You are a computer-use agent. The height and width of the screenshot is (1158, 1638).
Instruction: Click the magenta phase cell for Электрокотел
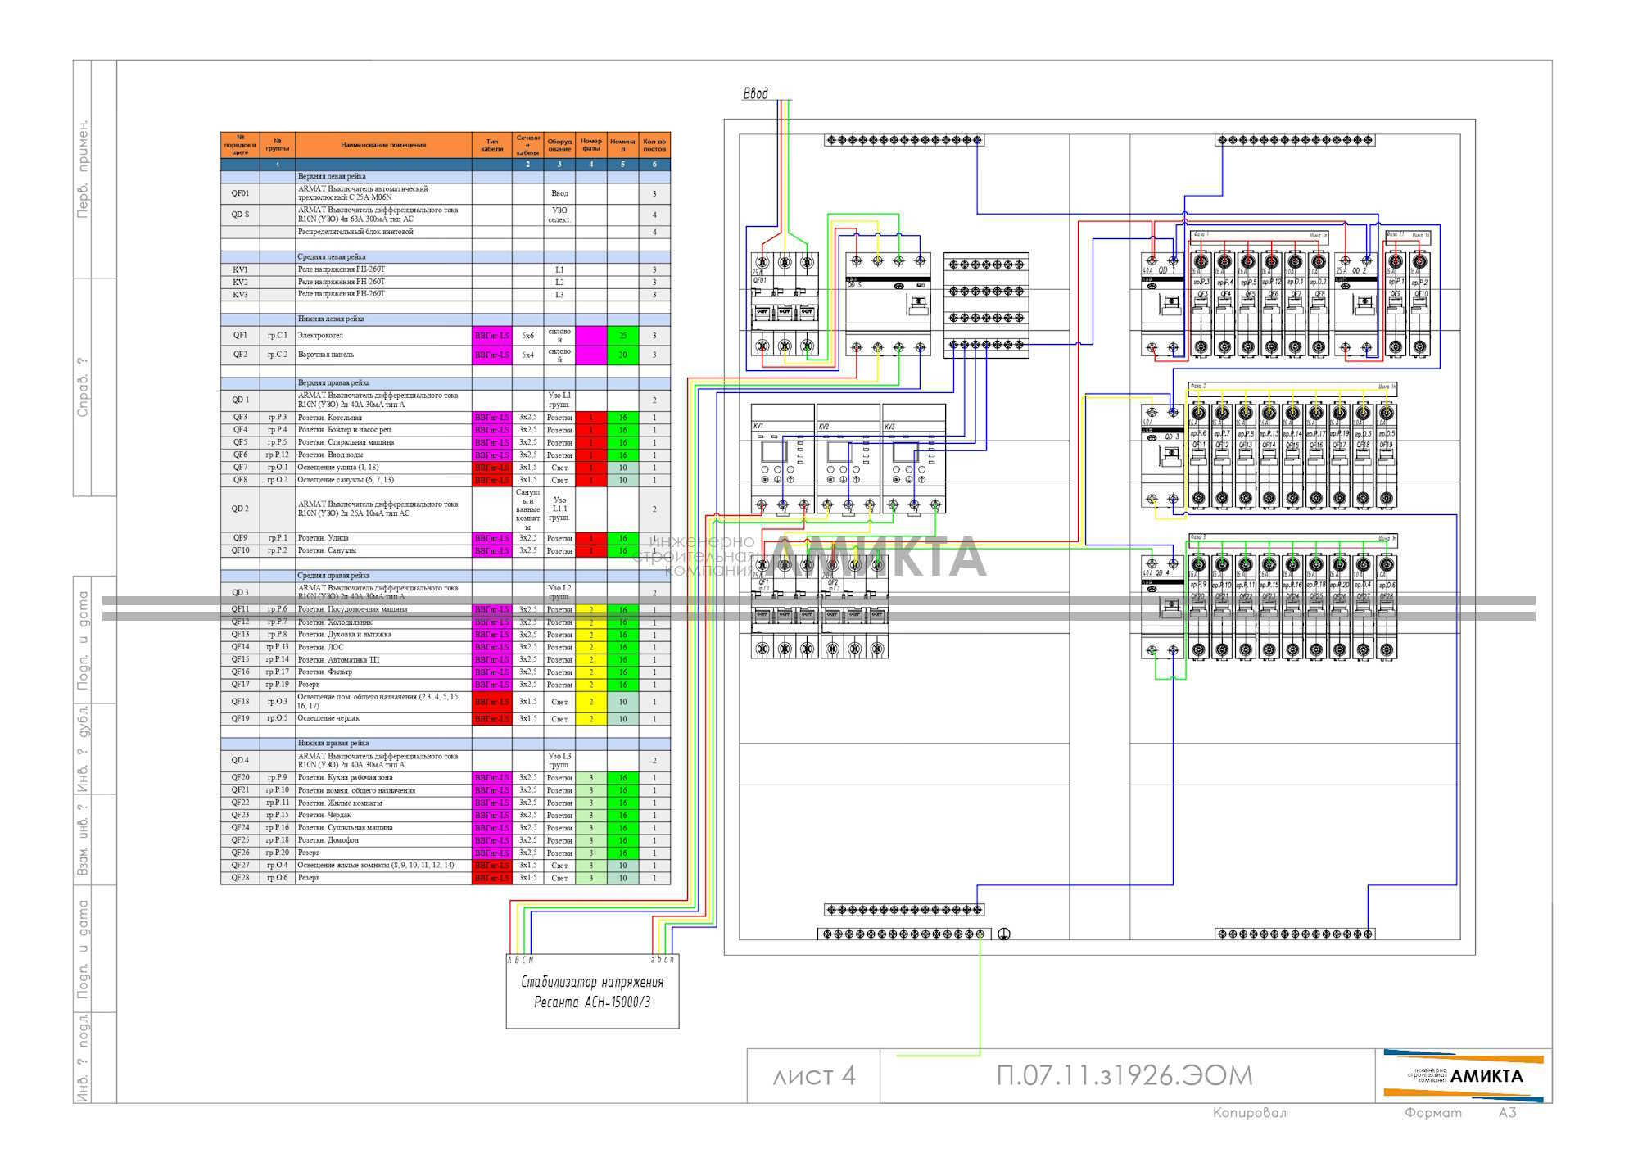[x=591, y=336]
